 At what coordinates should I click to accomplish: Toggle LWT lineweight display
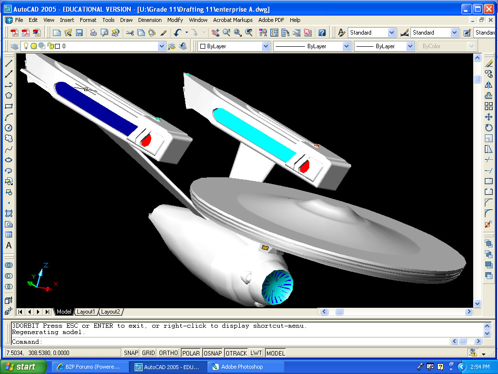256,353
